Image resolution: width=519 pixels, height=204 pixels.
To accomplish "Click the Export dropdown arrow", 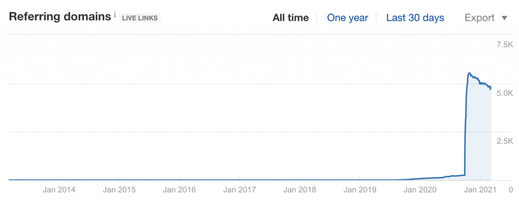I will (504, 18).
